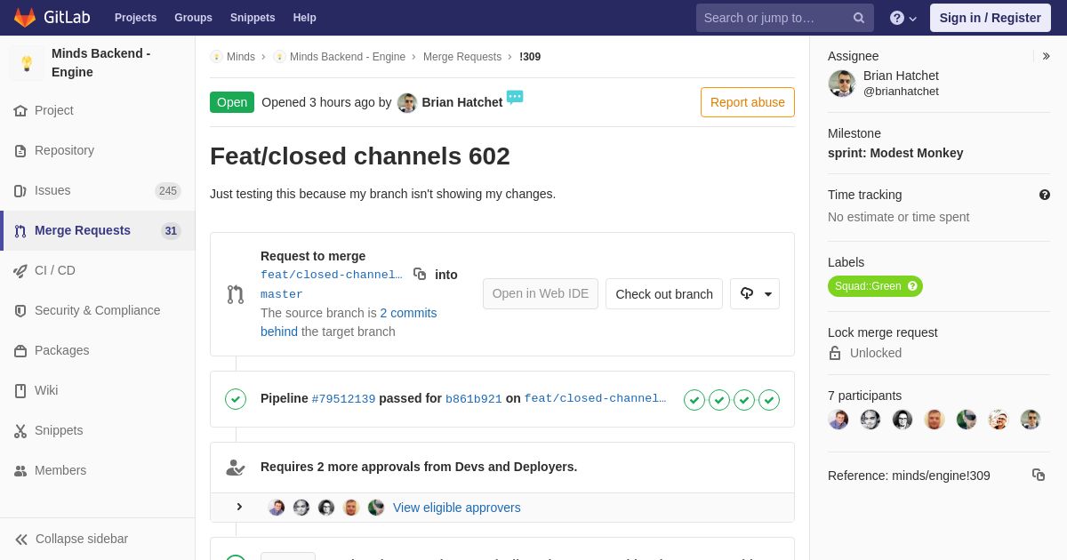This screenshot has width=1067, height=560.
Task: Expand the eligible approvers list chevron
Action: point(239,507)
